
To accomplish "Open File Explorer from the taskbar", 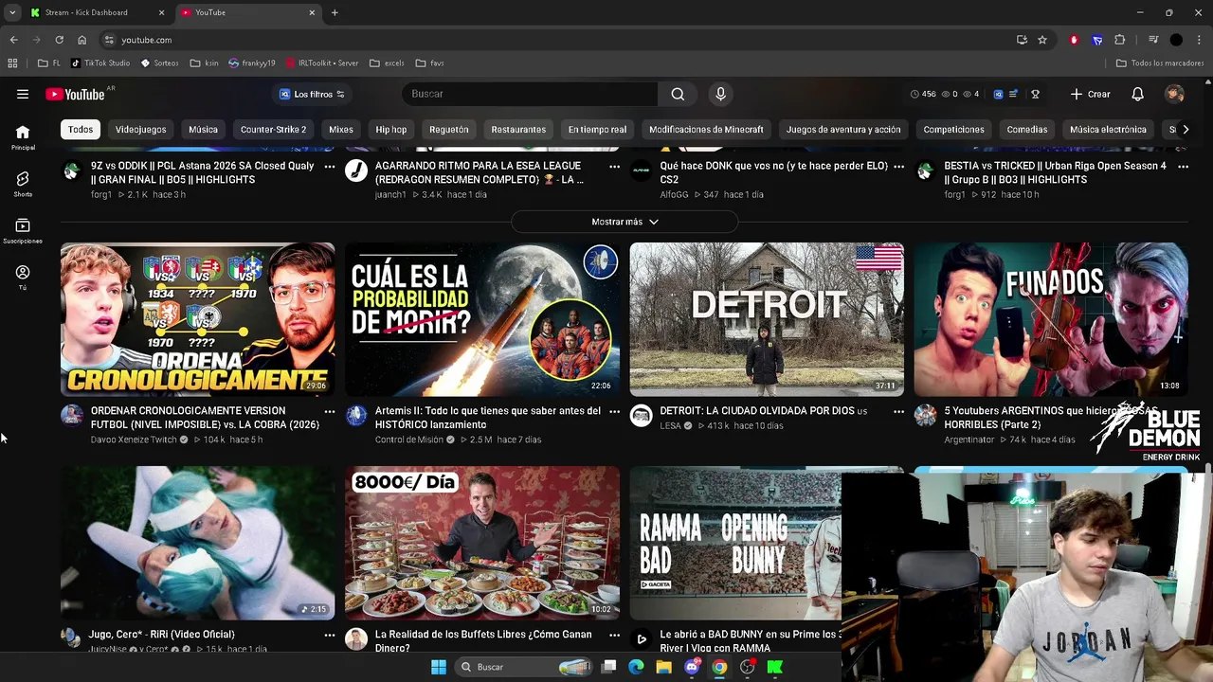I will pos(664,667).
